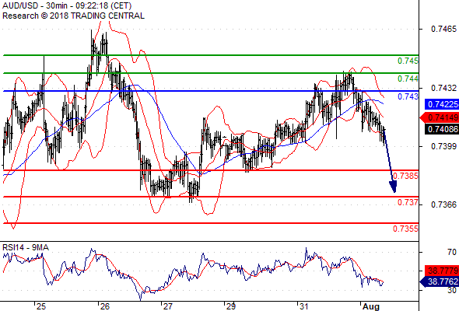Select the red 0.7385 support label

click(x=406, y=176)
